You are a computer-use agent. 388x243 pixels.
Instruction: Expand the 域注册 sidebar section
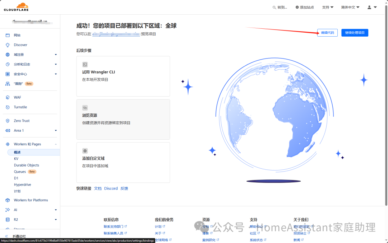point(56,55)
